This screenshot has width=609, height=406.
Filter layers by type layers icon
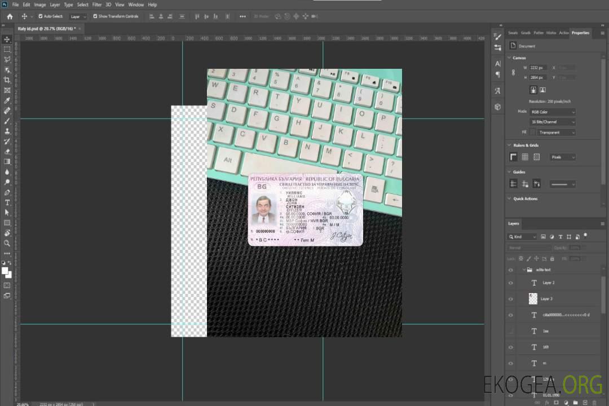561,237
